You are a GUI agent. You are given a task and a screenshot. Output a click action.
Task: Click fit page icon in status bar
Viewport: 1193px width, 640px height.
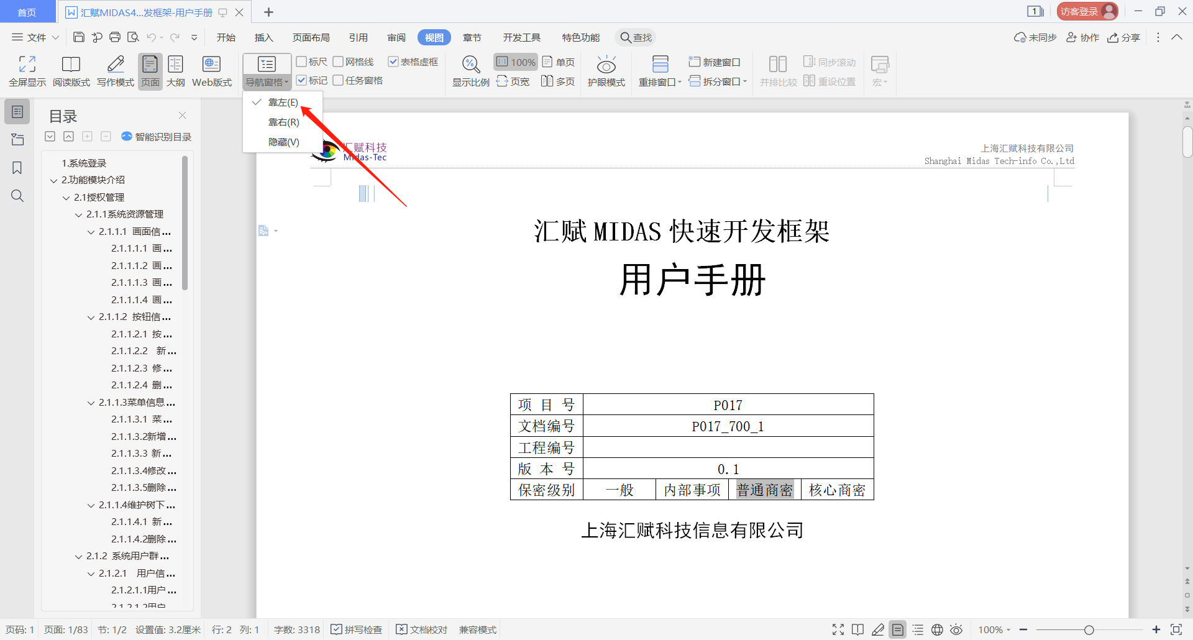click(x=1176, y=630)
